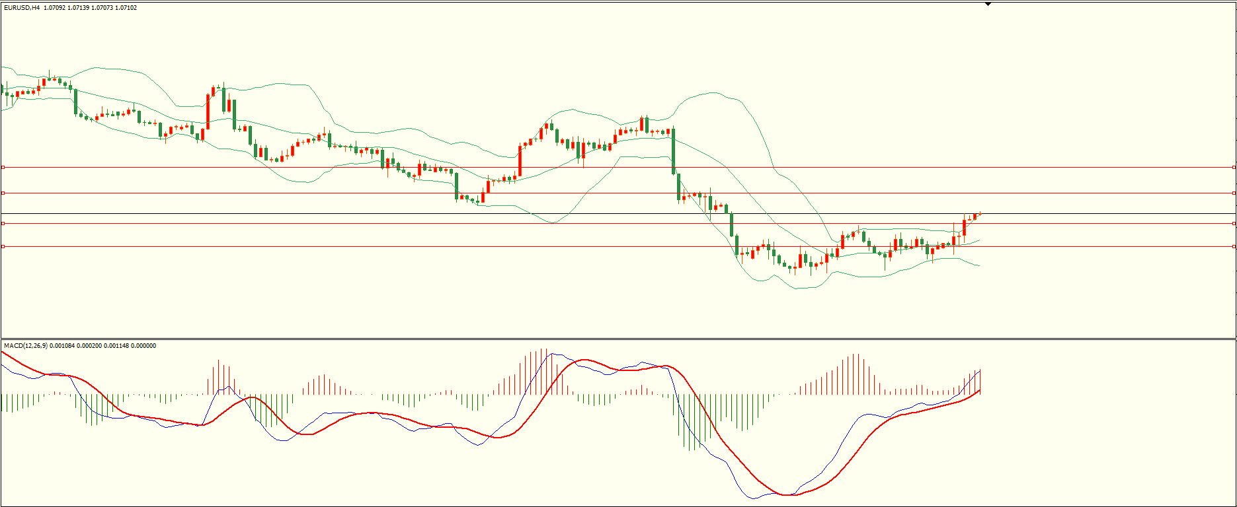Image resolution: width=1237 pixels, height=507 pixels.
Task: Select right handle of second-highest red line
Action: point(1234,193)
